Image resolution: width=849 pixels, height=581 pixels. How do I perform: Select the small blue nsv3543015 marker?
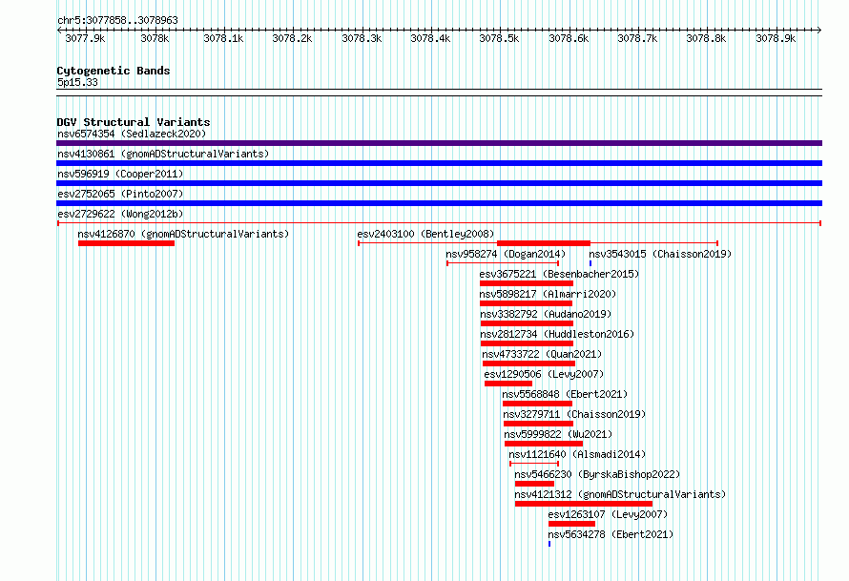click(590, 263)
